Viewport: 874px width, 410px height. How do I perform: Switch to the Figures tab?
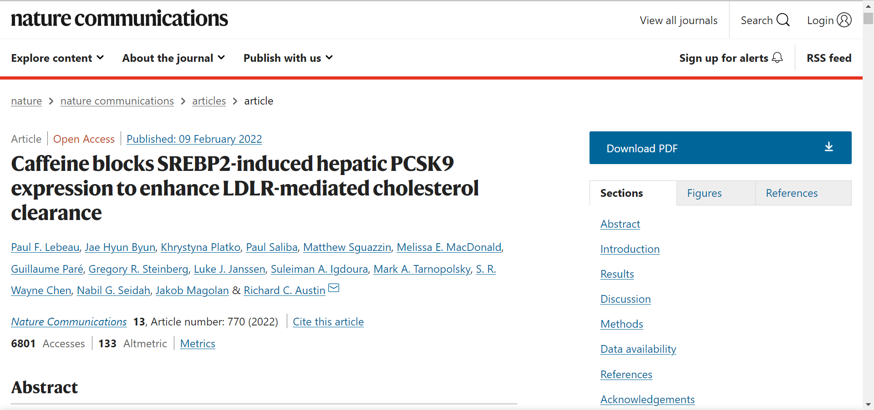tap(716, 193)
